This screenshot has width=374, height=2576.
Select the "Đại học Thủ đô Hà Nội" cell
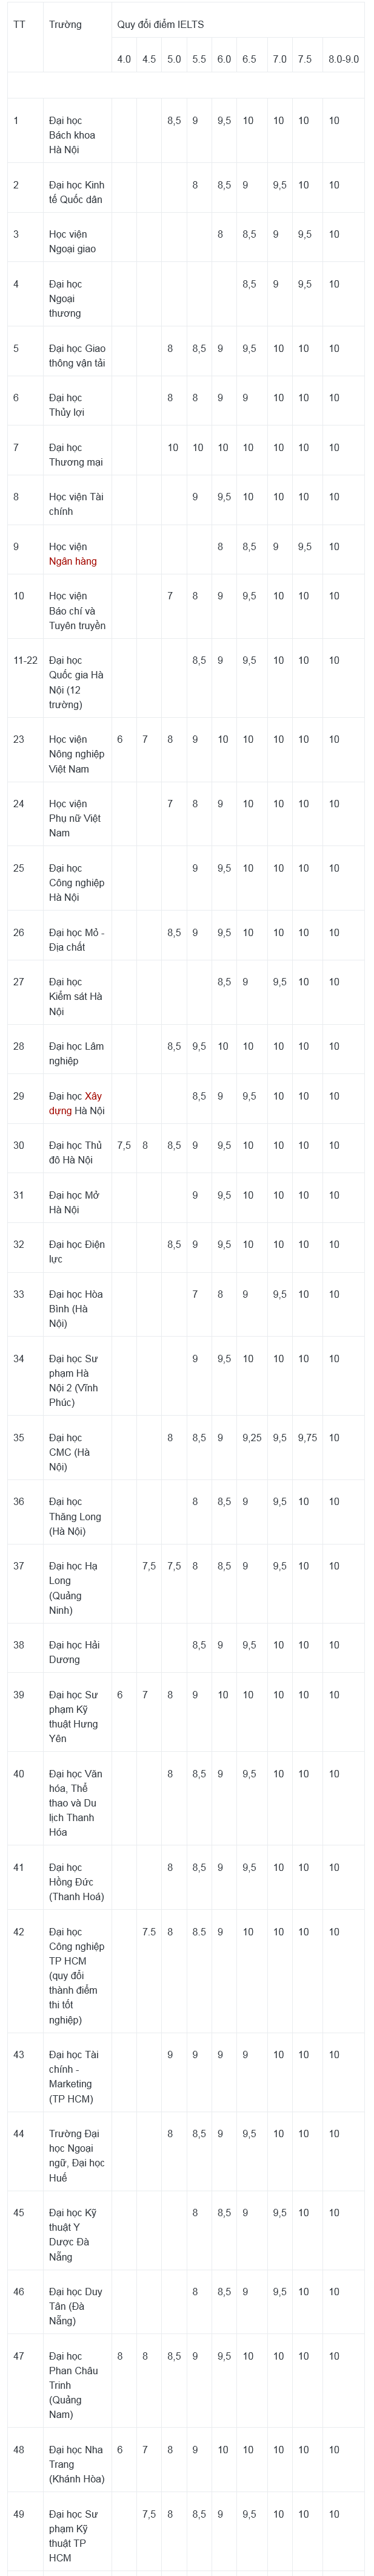pyautogui.click(x=77, y=1152)
